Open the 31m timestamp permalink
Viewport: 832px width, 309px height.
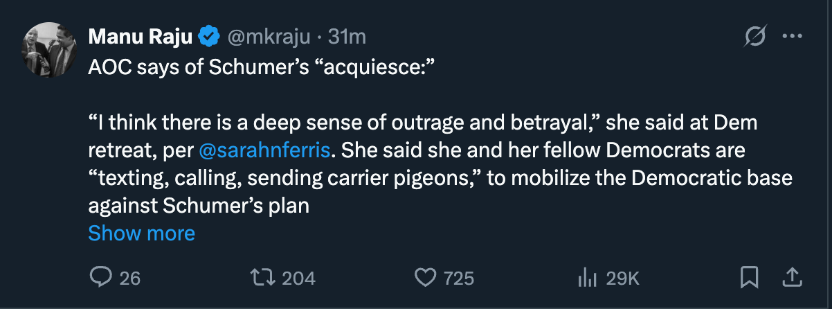pyautogui.click(x=347, y=37)
